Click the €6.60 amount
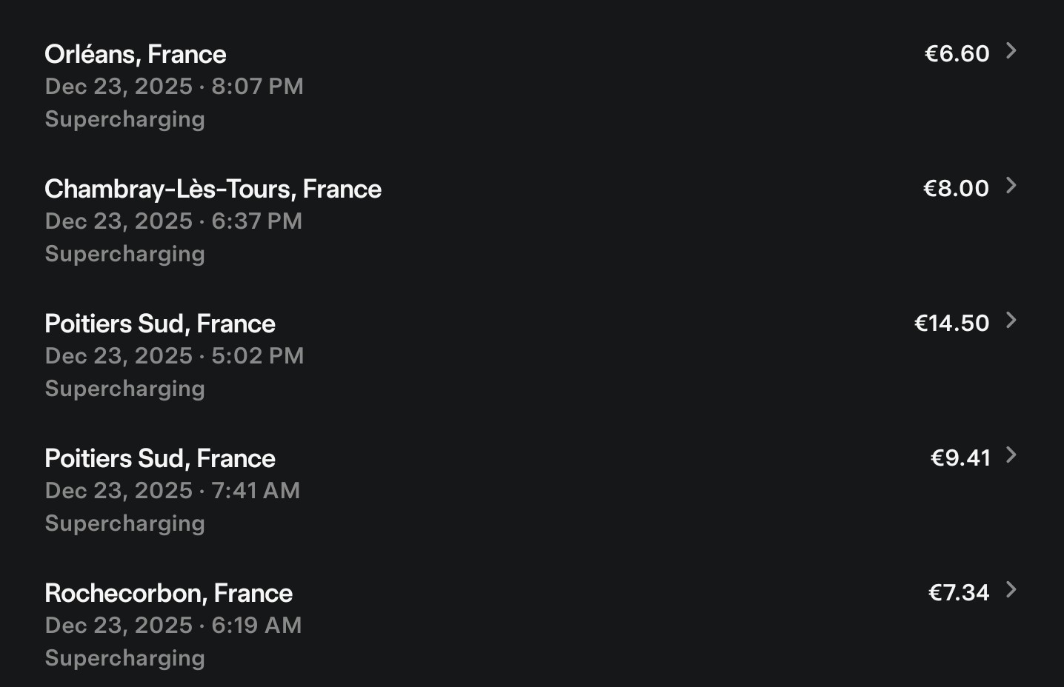Image resolution: width=1064 pixels, height=687 pixels. pyautogui.click(x=957, y=53)
